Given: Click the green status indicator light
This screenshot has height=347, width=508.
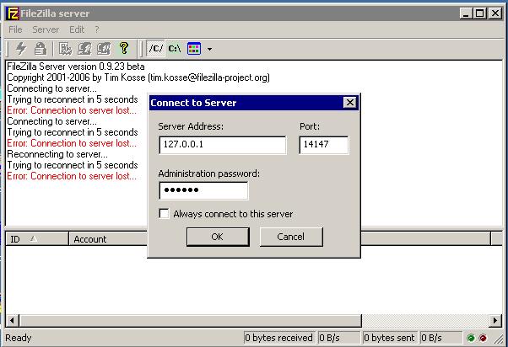Looking at the screenshot, I should click(x=471, y=338).
